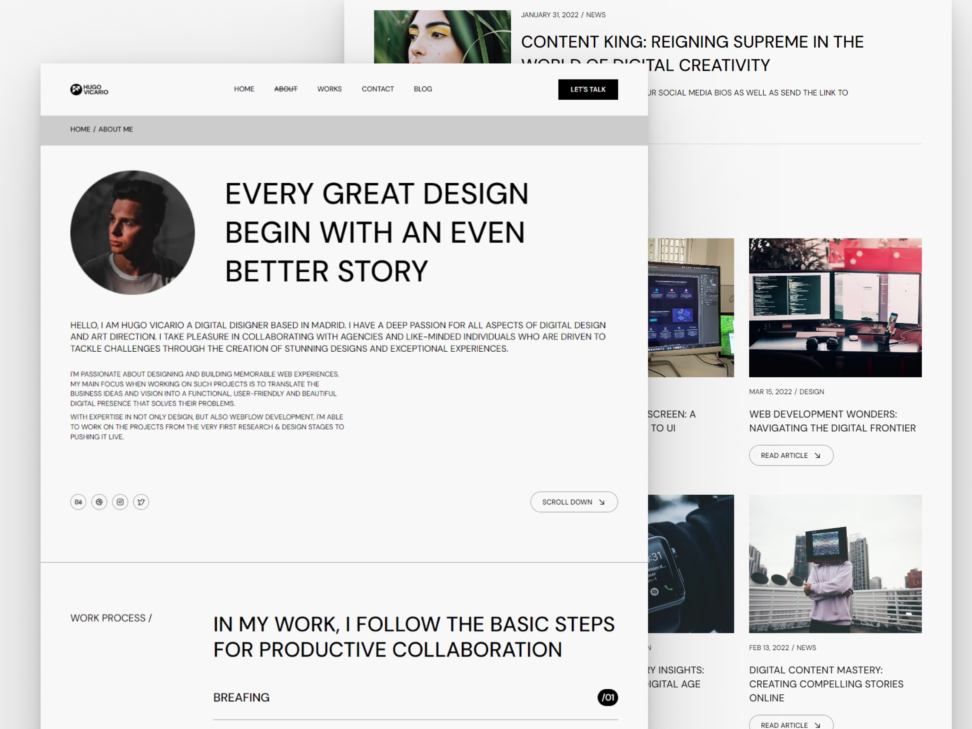The height and width of the screenshot is (729, 972).
Task: Expand the BREAFING work process step
Action: [x=241, y=697]
